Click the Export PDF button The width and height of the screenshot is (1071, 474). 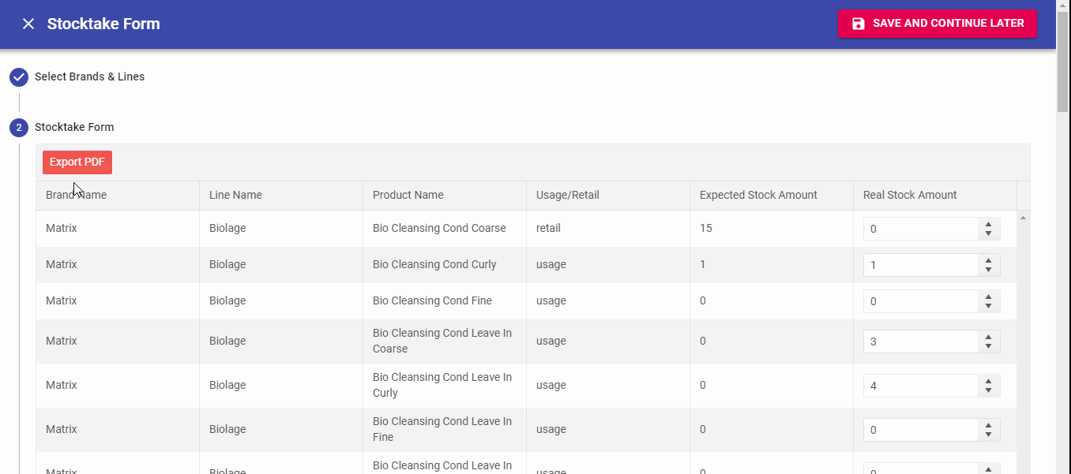click(x=77, y=162)
